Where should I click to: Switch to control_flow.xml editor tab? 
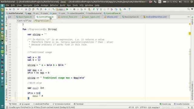click(69, 17)
